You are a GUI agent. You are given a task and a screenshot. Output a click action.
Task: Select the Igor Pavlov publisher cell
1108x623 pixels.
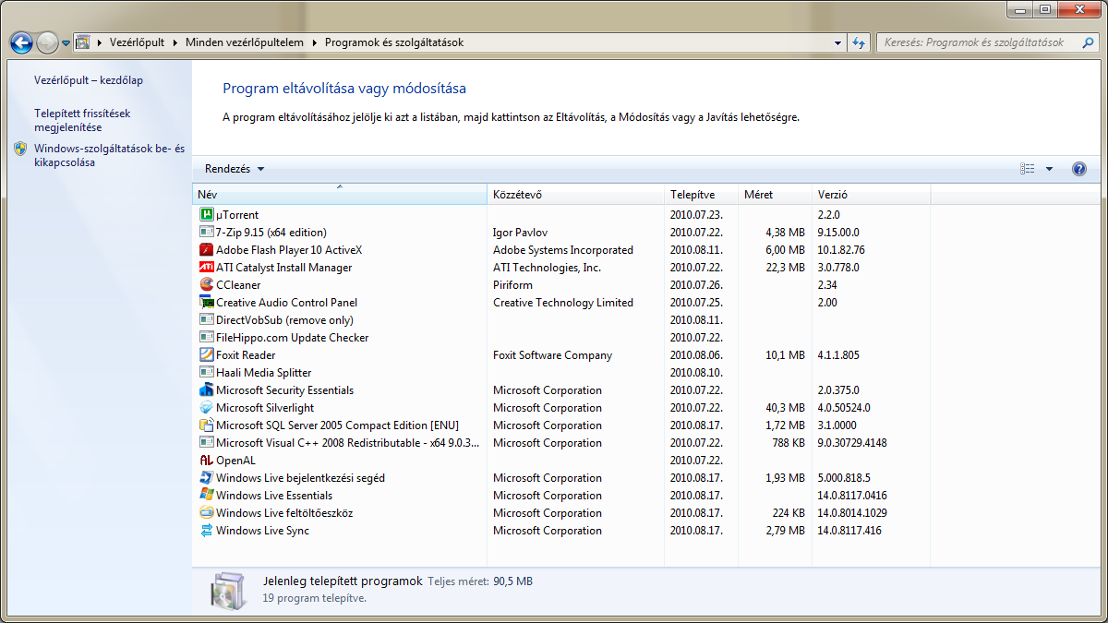[x=520, y=233]
